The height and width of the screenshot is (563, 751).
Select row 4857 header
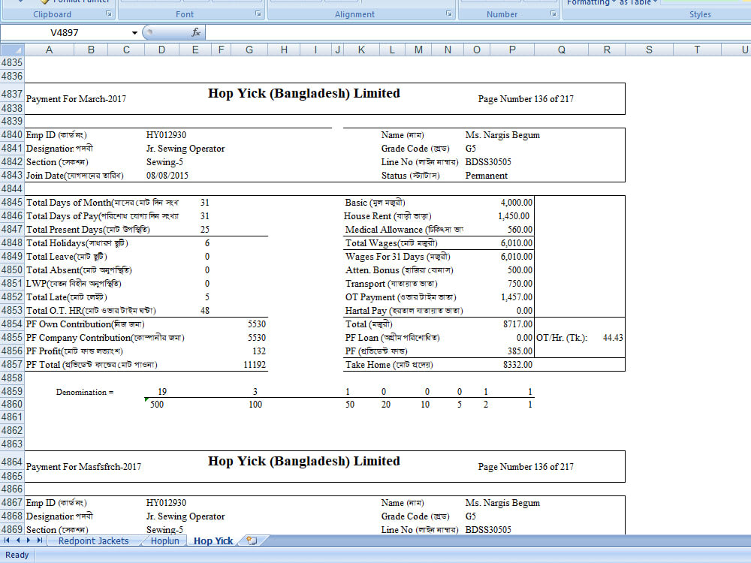[12, 364]
